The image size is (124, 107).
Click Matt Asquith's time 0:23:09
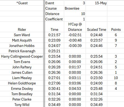(x=54, y=40)
